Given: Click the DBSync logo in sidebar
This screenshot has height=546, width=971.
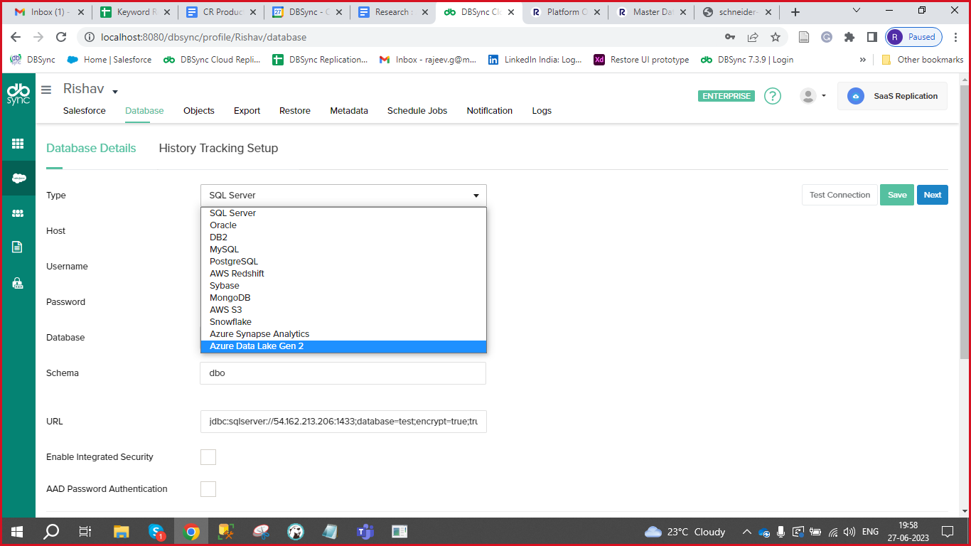Looking at the screenshot, I should click(18, 95).
